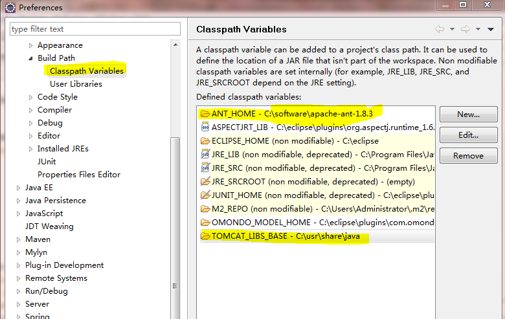
Task: Click the Preferences window gear icon
Action: [x=10, y=7]
